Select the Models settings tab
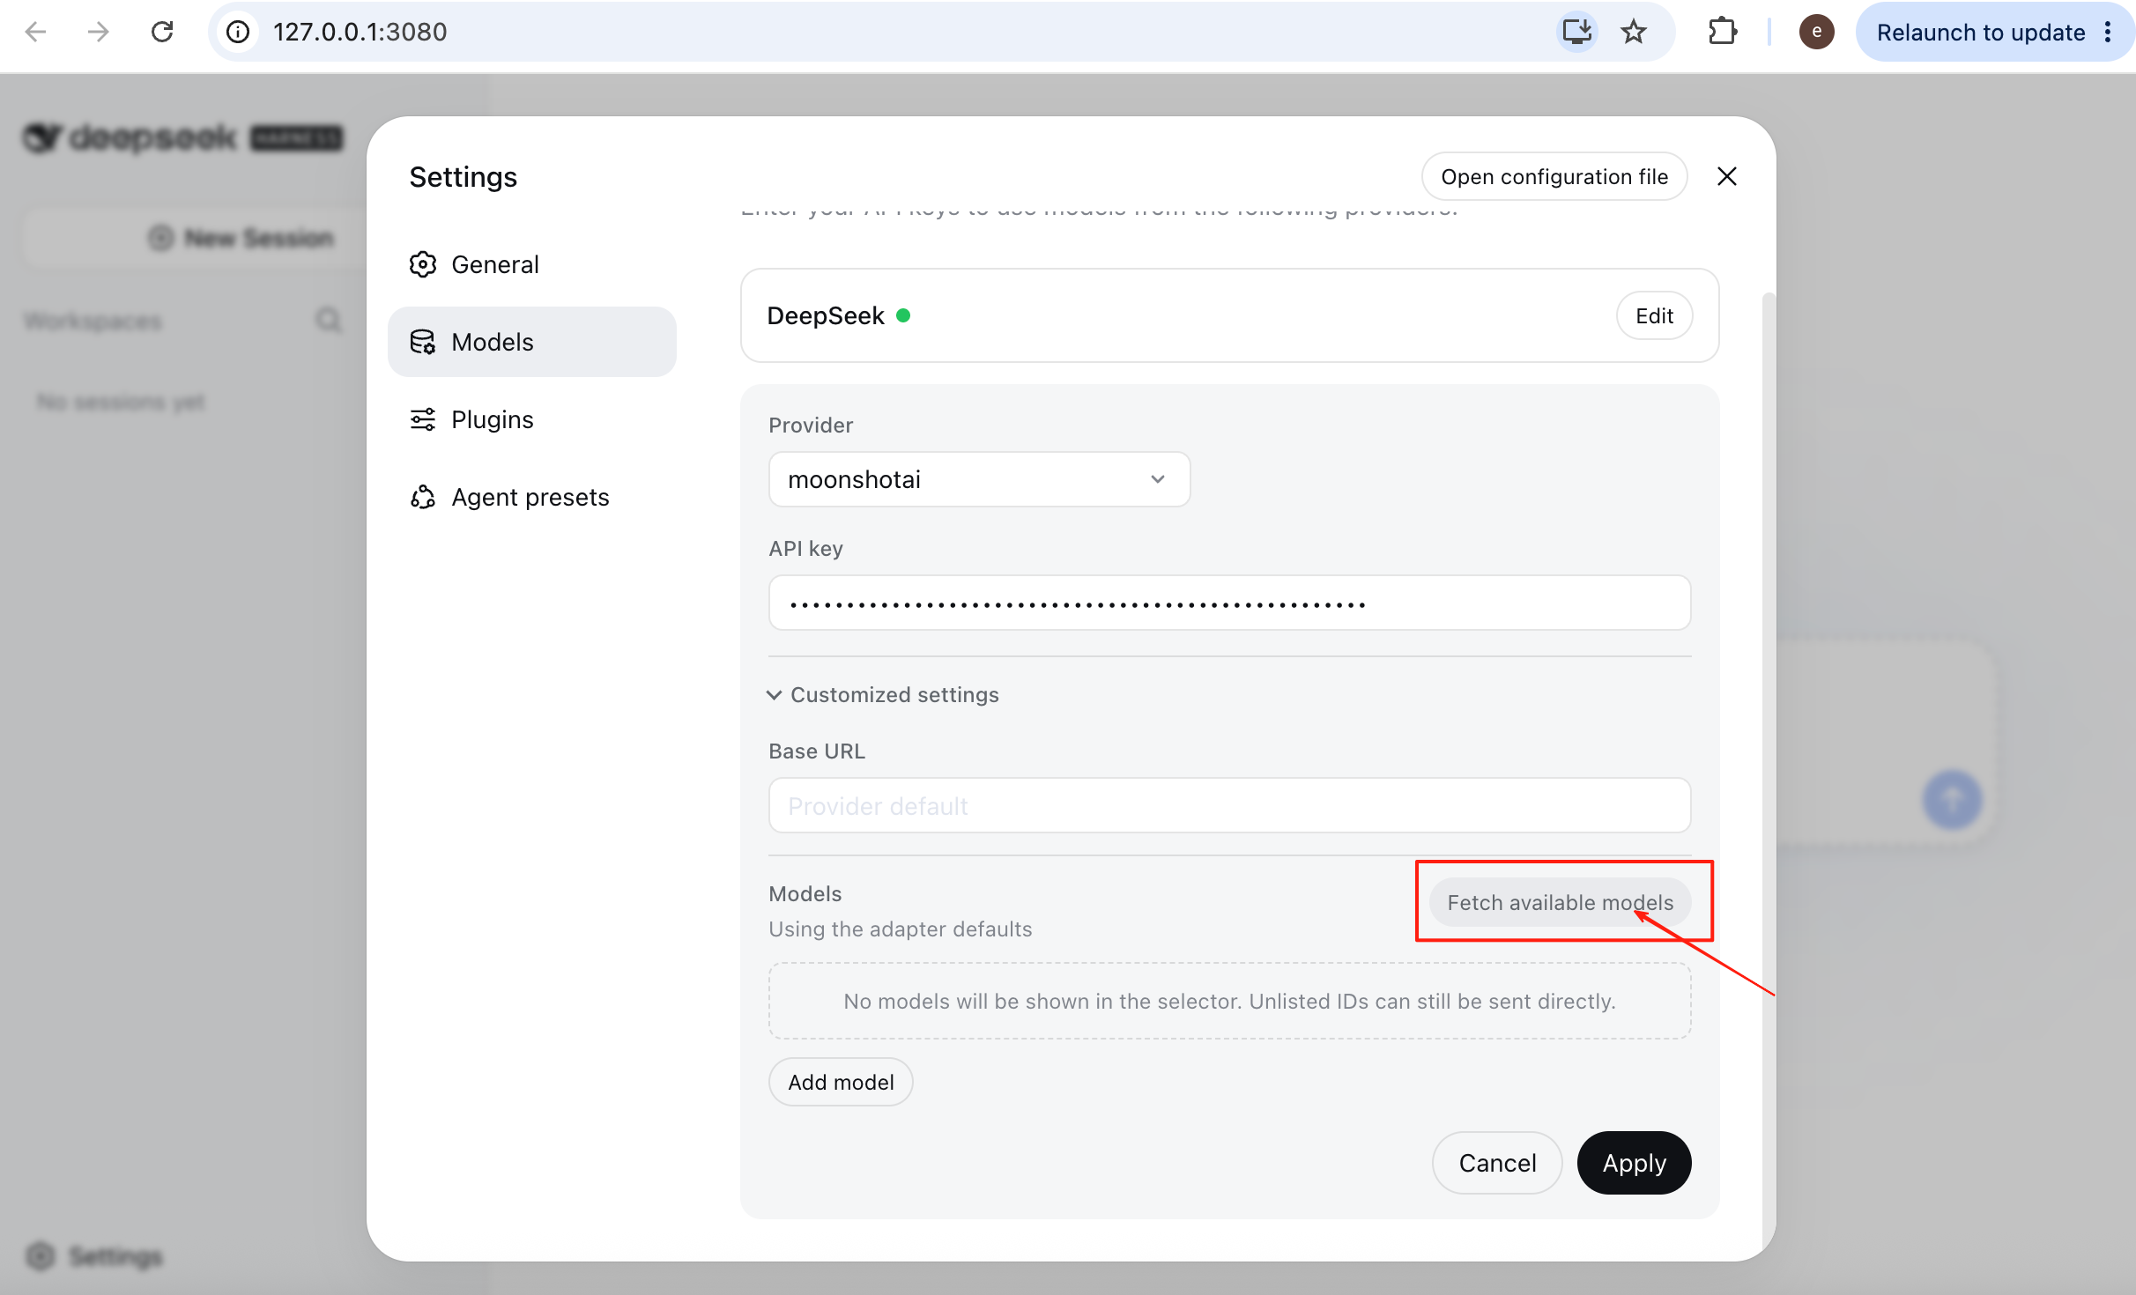This screenshot has width=2136, height=1295. (x=532, y=342)
